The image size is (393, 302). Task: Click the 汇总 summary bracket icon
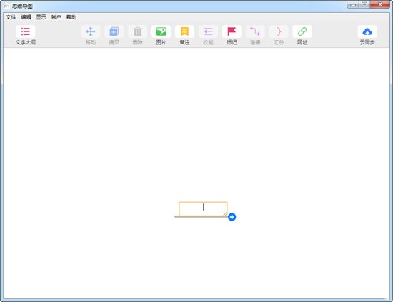[x=279, y=32]
